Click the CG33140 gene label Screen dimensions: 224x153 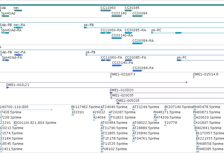pos(119,13)
